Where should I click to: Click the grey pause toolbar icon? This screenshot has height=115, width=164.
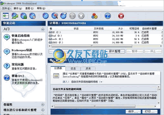72,16
